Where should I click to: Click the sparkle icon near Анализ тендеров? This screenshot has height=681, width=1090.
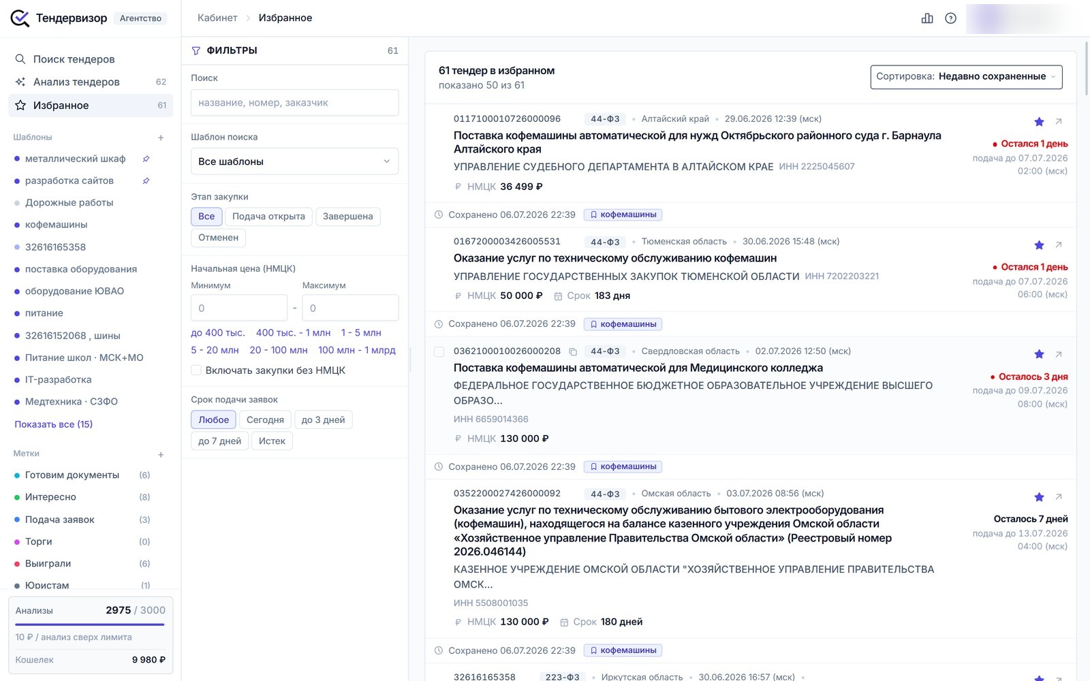click(x=20, y=82)
